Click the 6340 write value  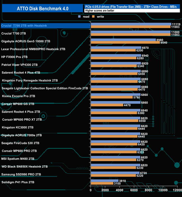141,66
